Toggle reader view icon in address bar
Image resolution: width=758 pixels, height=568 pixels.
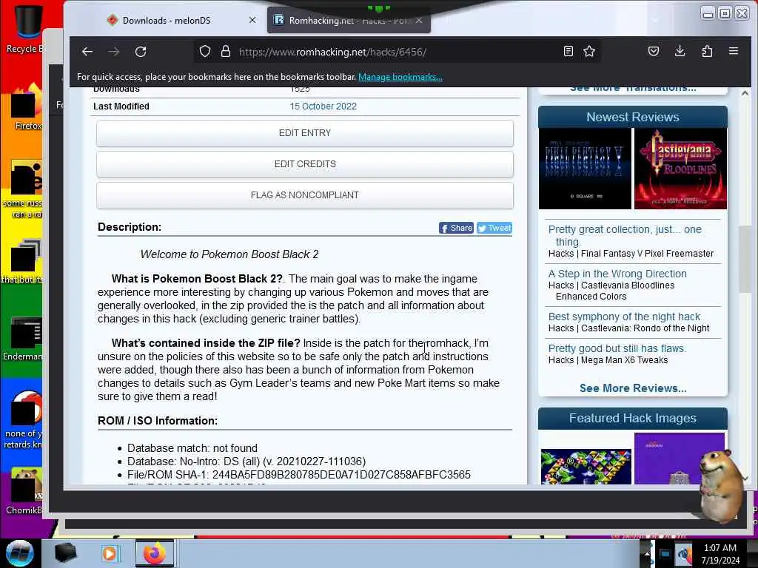pos(568,51)
